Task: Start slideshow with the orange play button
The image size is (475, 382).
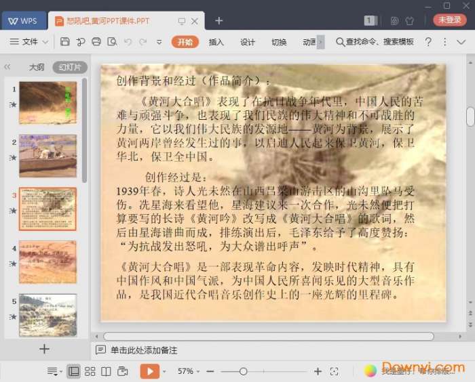Action: (x=150, y=371)
